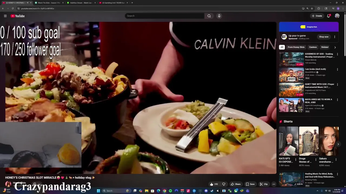Screen dimensions: 346x194
Task: Bookmark this page with the star
Action: [x=312, y=8]
